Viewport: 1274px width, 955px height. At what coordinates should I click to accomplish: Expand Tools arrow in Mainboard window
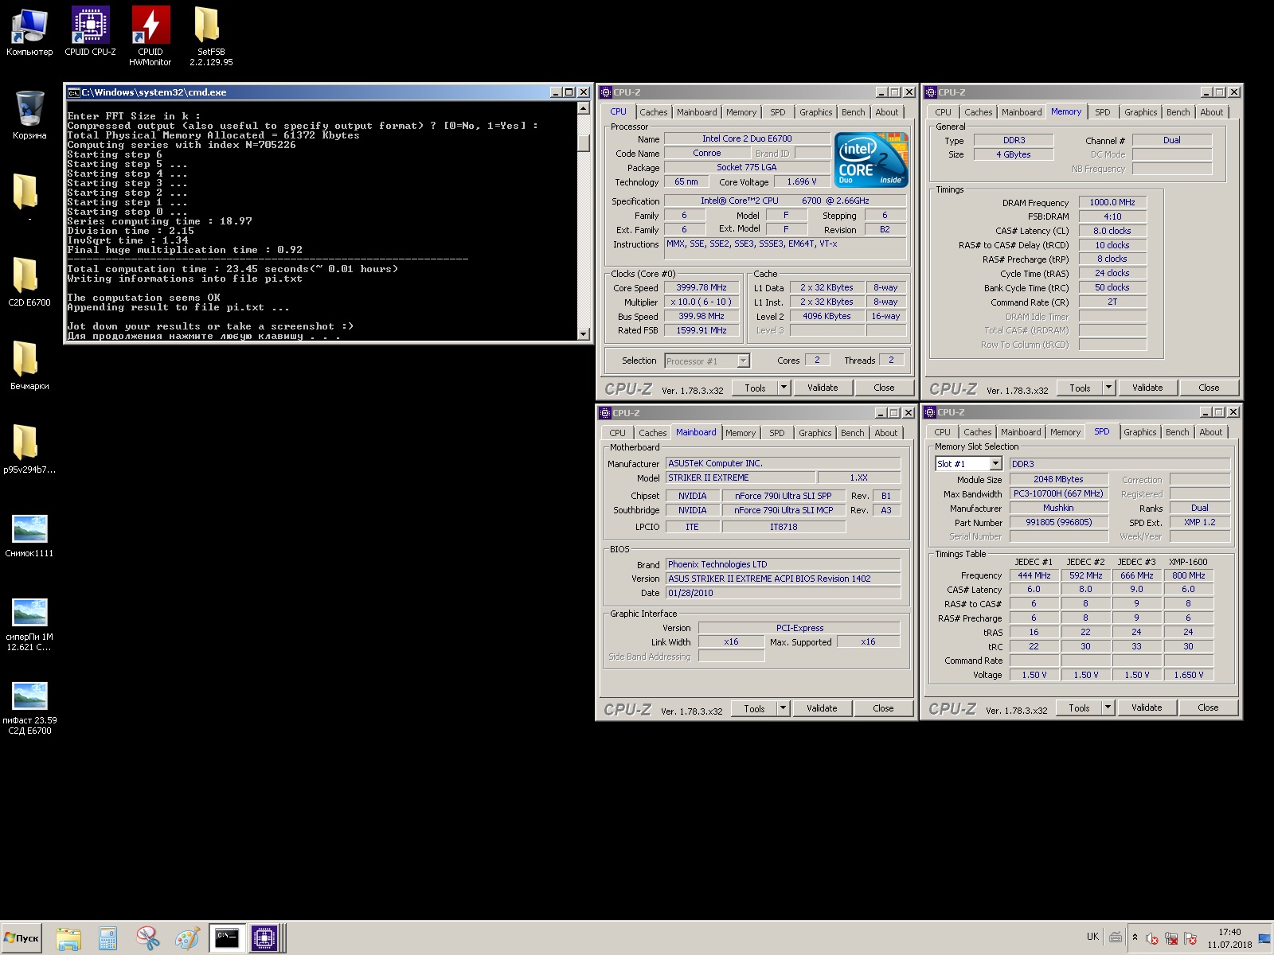pyautogui.click(x=783, y=708)
